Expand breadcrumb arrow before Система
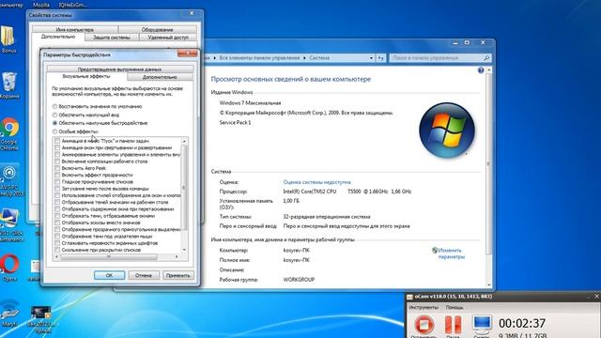601x338 pixels. pos(304,58)
